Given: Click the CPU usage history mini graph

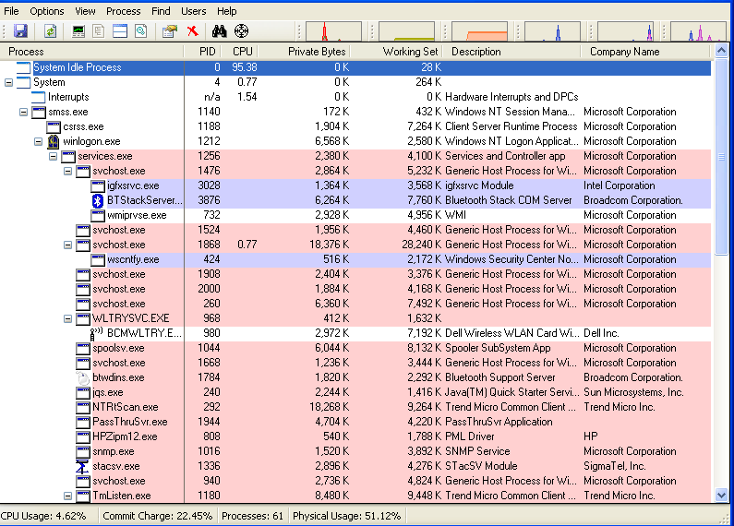Looking at the screenshot, I should (x=334, y=31).
